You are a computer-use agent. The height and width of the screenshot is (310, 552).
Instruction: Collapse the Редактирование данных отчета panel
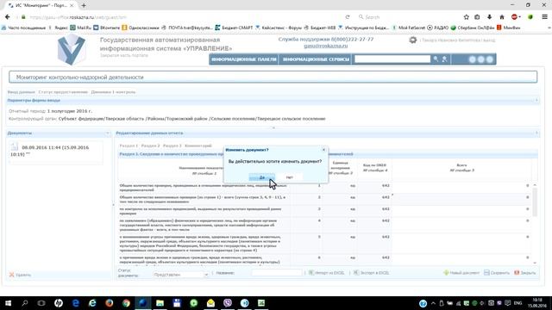coord(536,133)
